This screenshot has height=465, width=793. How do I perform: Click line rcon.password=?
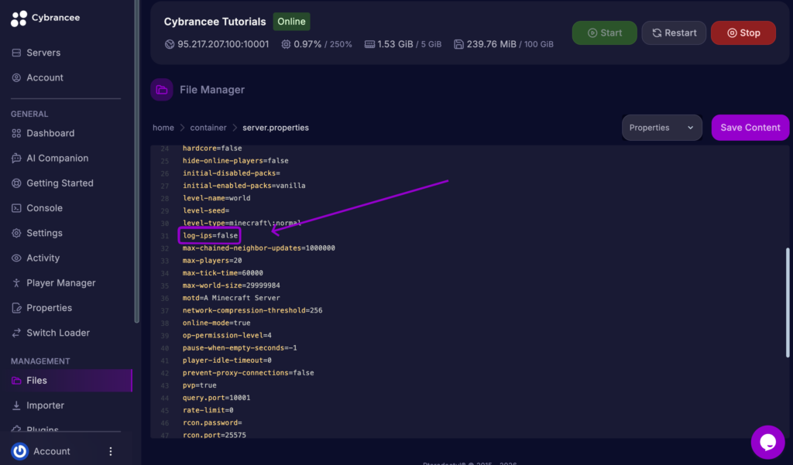pyautogui.click(x=212, y=422)
